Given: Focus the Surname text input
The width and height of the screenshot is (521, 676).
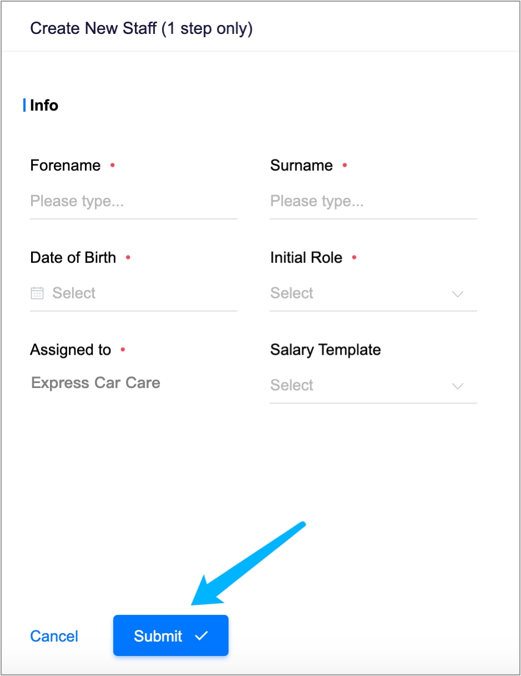Looking at the screenshot, I should click(x=373, y=201).
